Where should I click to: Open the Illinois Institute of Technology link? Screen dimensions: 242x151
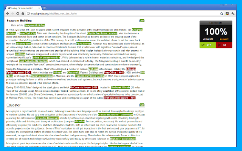[x=115, y=114]
